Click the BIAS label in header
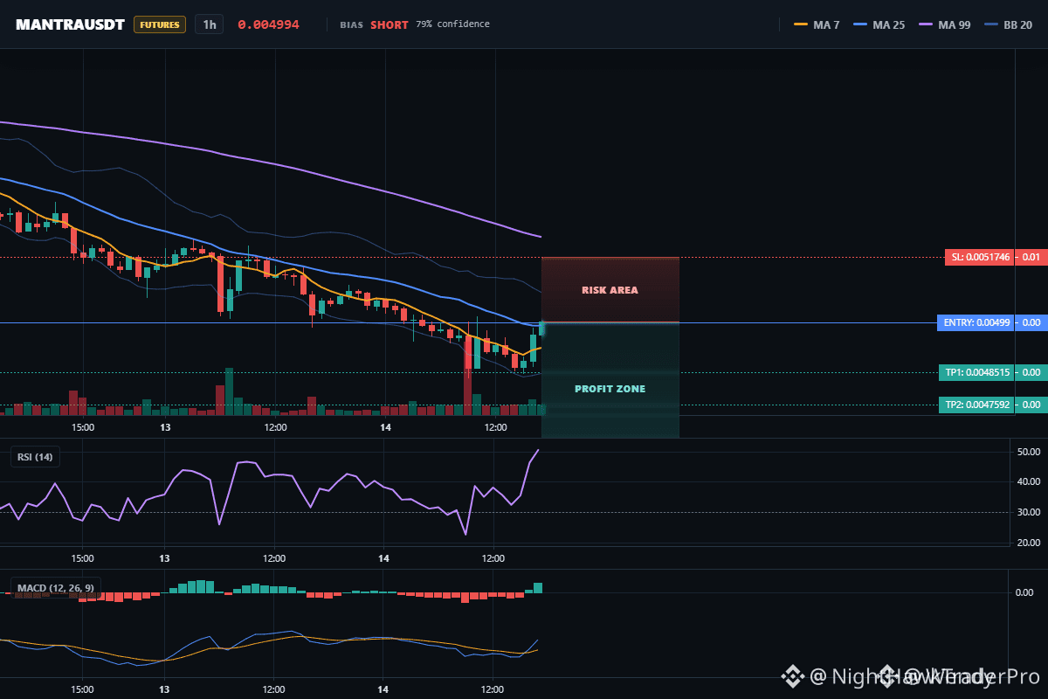The width and height of the screenshot is (1048, 699). [x=351, y=24]
